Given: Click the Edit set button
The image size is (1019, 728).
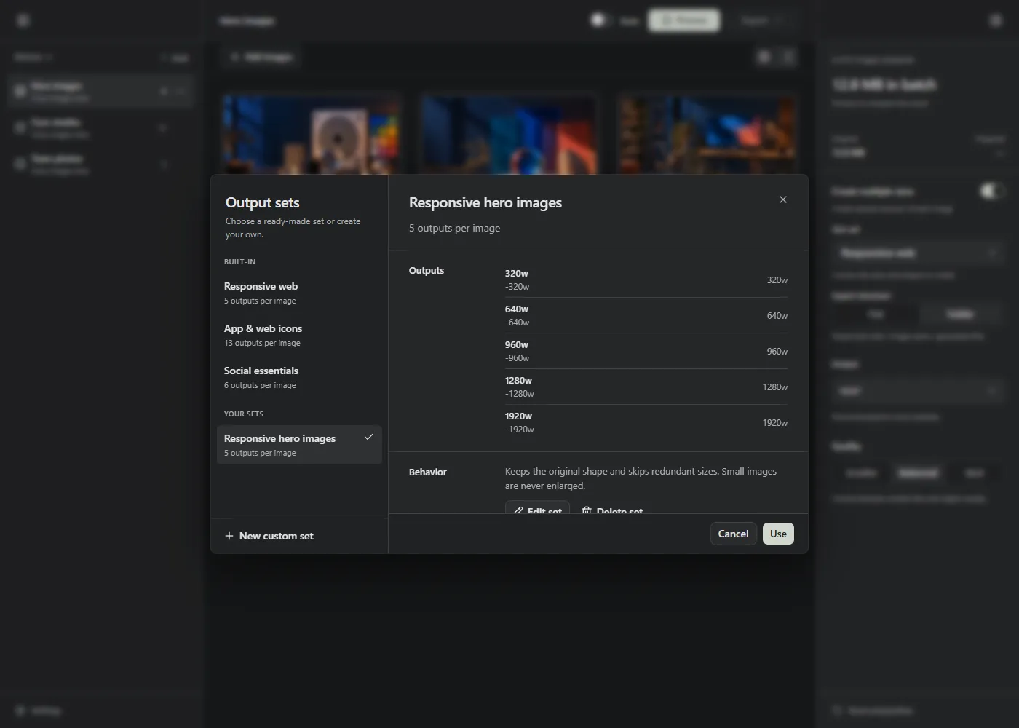Looking at the screenshot, I should 537,508.
